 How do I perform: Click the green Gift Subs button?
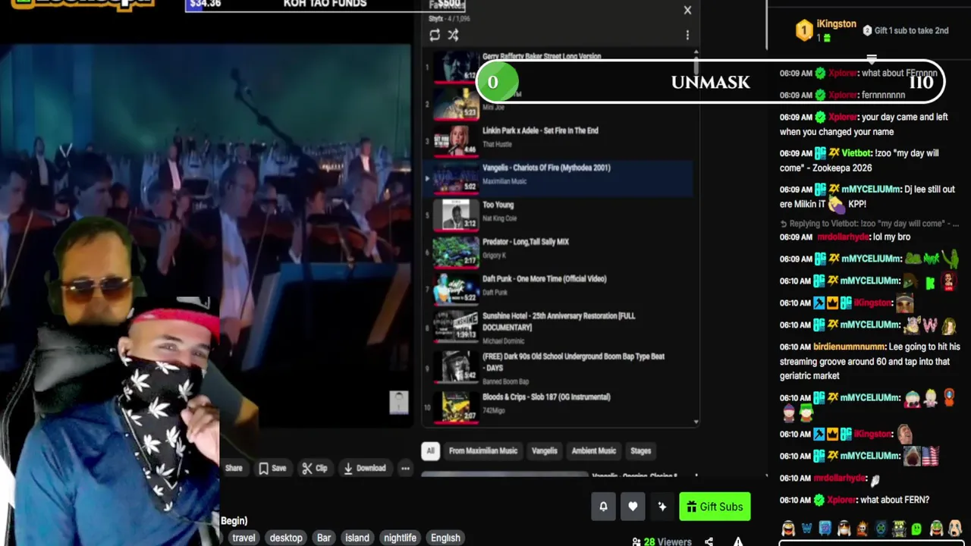[715, 507]
